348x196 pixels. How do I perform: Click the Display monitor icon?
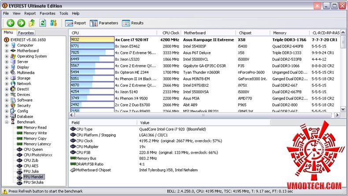point(13,67)
